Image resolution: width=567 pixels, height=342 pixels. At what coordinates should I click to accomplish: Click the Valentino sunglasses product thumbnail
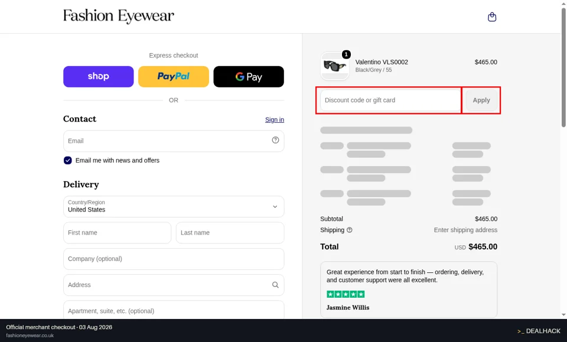click(x=334, y=66)
